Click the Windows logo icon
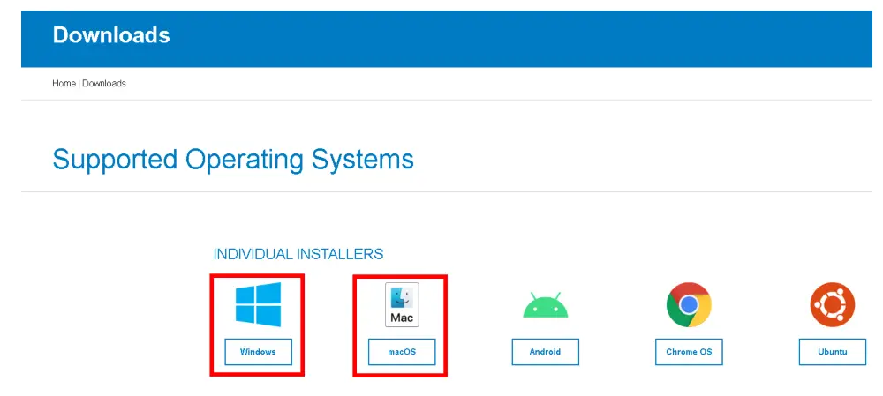Screen dimensions: 883x396 [258, 304]
